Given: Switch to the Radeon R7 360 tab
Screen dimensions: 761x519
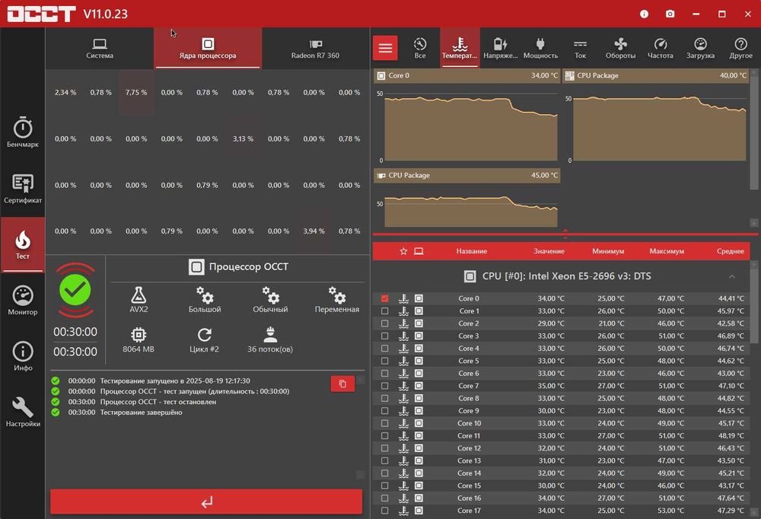Looking at the screenshot, I should coord(315,48).
